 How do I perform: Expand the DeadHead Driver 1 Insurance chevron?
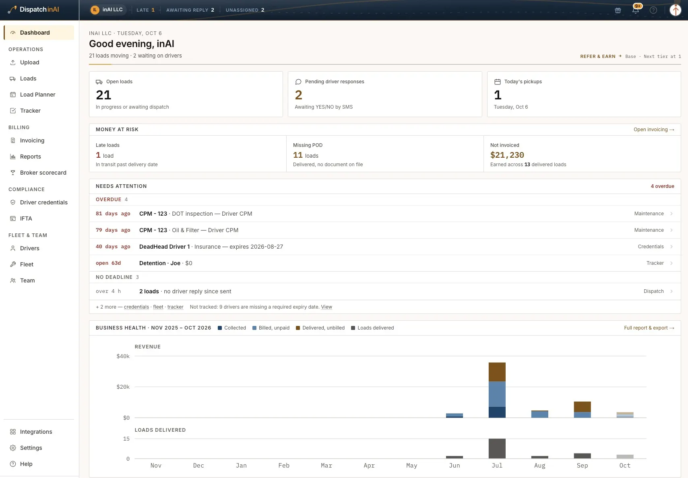pos(671,247)
